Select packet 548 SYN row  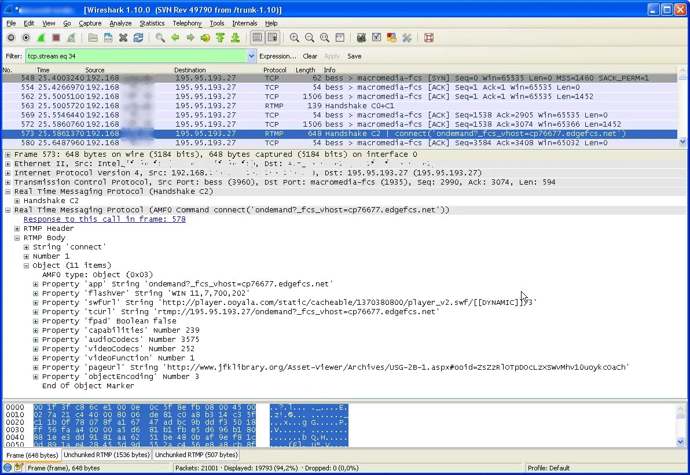pyautogui.click(x=340, y=78)
